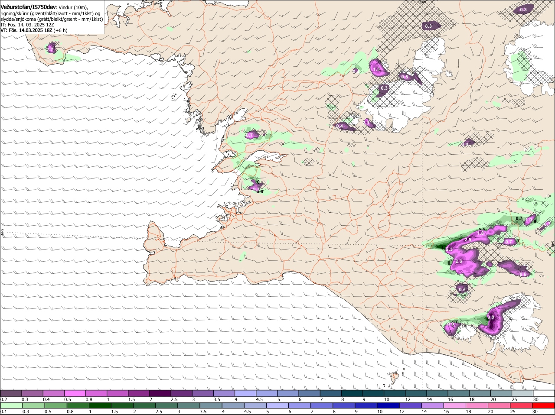Click the 'slydda/snjókoma' legend description line
This screenshot has width=555, height=415.
click(52, 19)
